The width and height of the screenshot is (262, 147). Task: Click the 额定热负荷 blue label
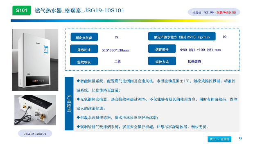pos(84,37)
